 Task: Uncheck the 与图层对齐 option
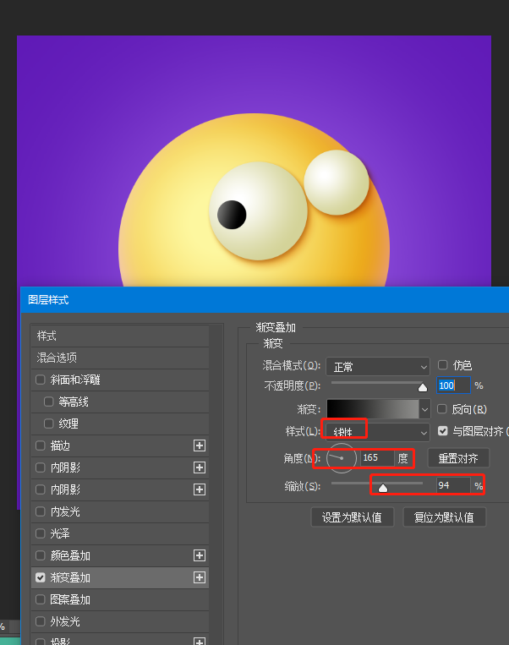[442, 431]
